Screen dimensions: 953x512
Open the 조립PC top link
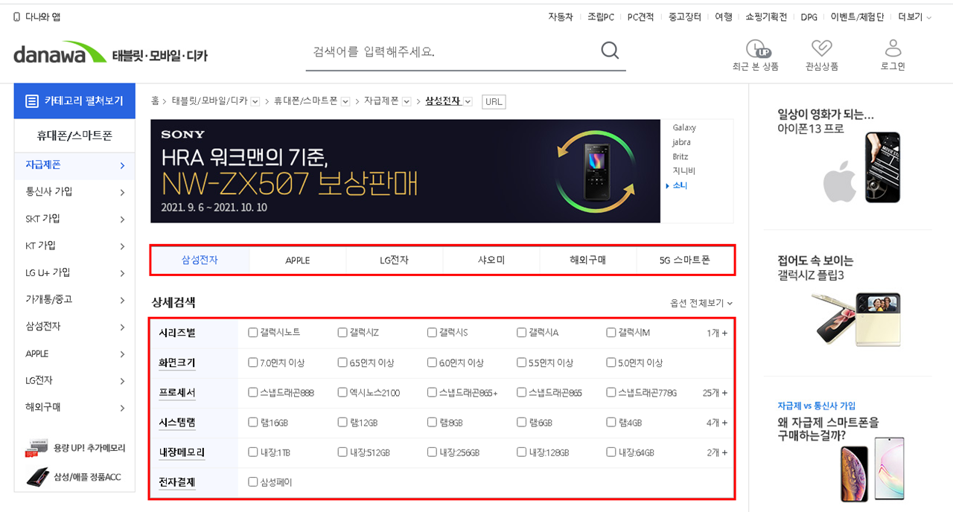[x=601, y=17]
